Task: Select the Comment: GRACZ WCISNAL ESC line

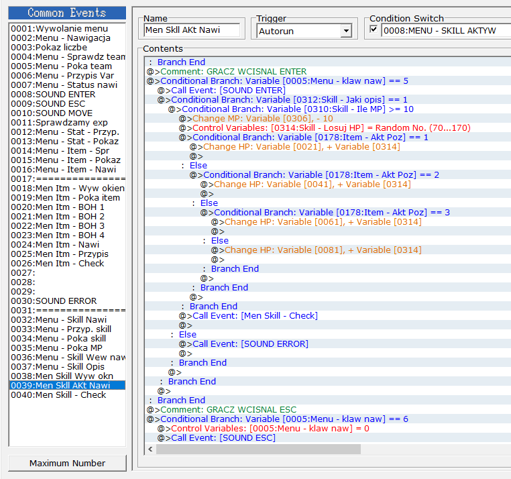Action: point(328,409)
